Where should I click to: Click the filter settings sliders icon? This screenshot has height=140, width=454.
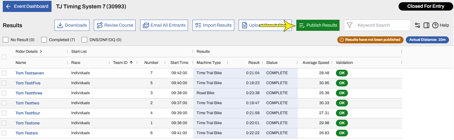pyautogui.click(x=418, y=25)
